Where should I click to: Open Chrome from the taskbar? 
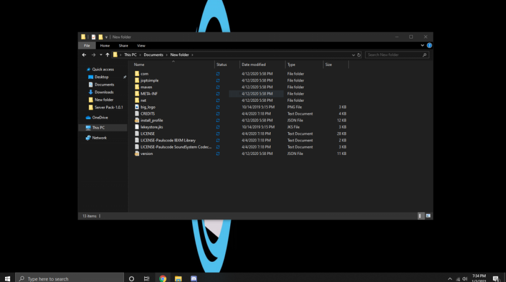click(163, 278)
